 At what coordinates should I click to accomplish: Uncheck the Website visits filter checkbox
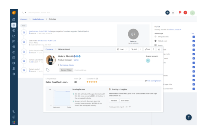pyautogui.click(x=194, y=41)
